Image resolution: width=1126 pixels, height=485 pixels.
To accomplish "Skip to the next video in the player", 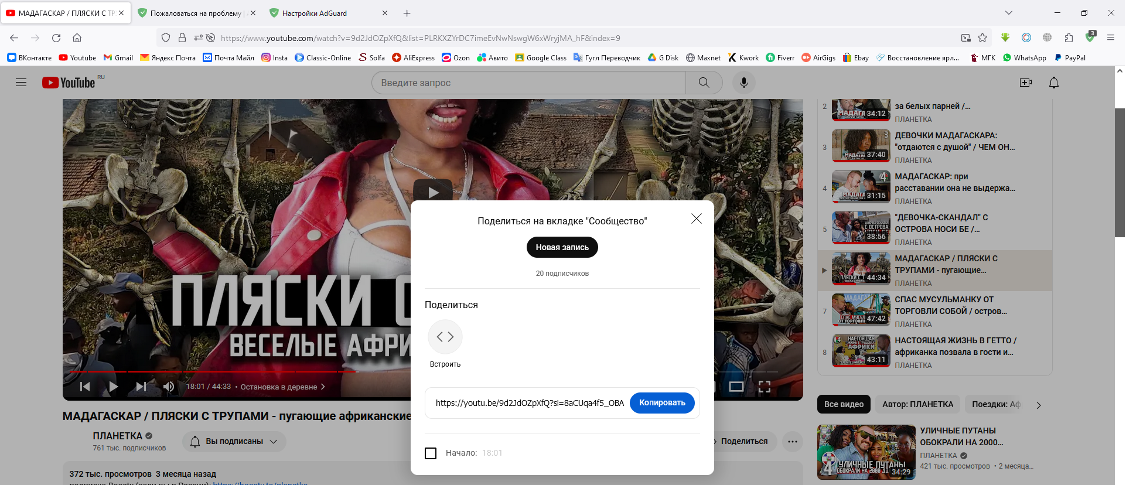I will [x=141, y=387].
